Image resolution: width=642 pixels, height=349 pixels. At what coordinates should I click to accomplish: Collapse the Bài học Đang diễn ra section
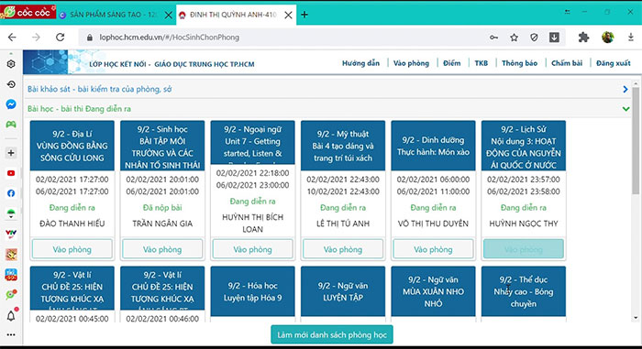tap(625, 109)
